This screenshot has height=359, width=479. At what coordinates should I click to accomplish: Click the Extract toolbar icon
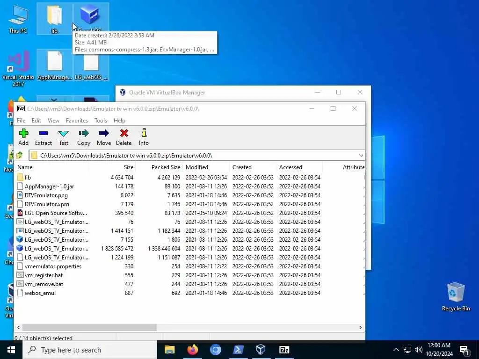point(44,137)
